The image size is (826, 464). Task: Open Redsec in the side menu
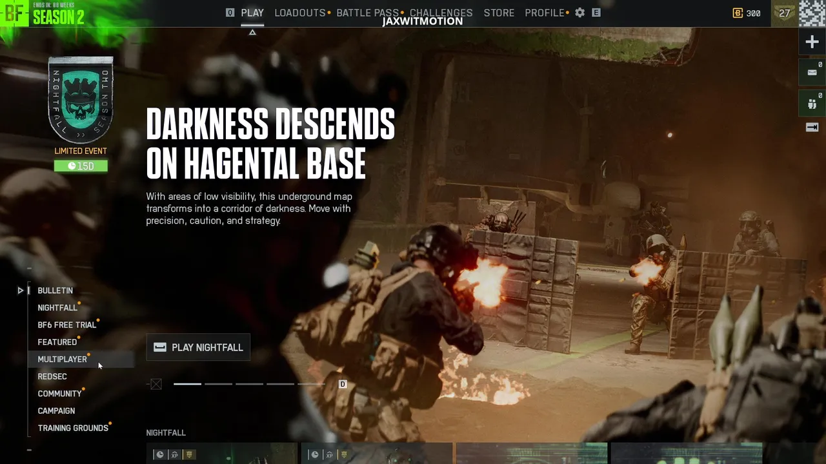point(52,376)
